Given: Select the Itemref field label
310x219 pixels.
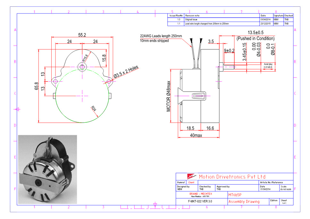Looking at the screenshot, I should pyautogui.click(x=181, y=182).
